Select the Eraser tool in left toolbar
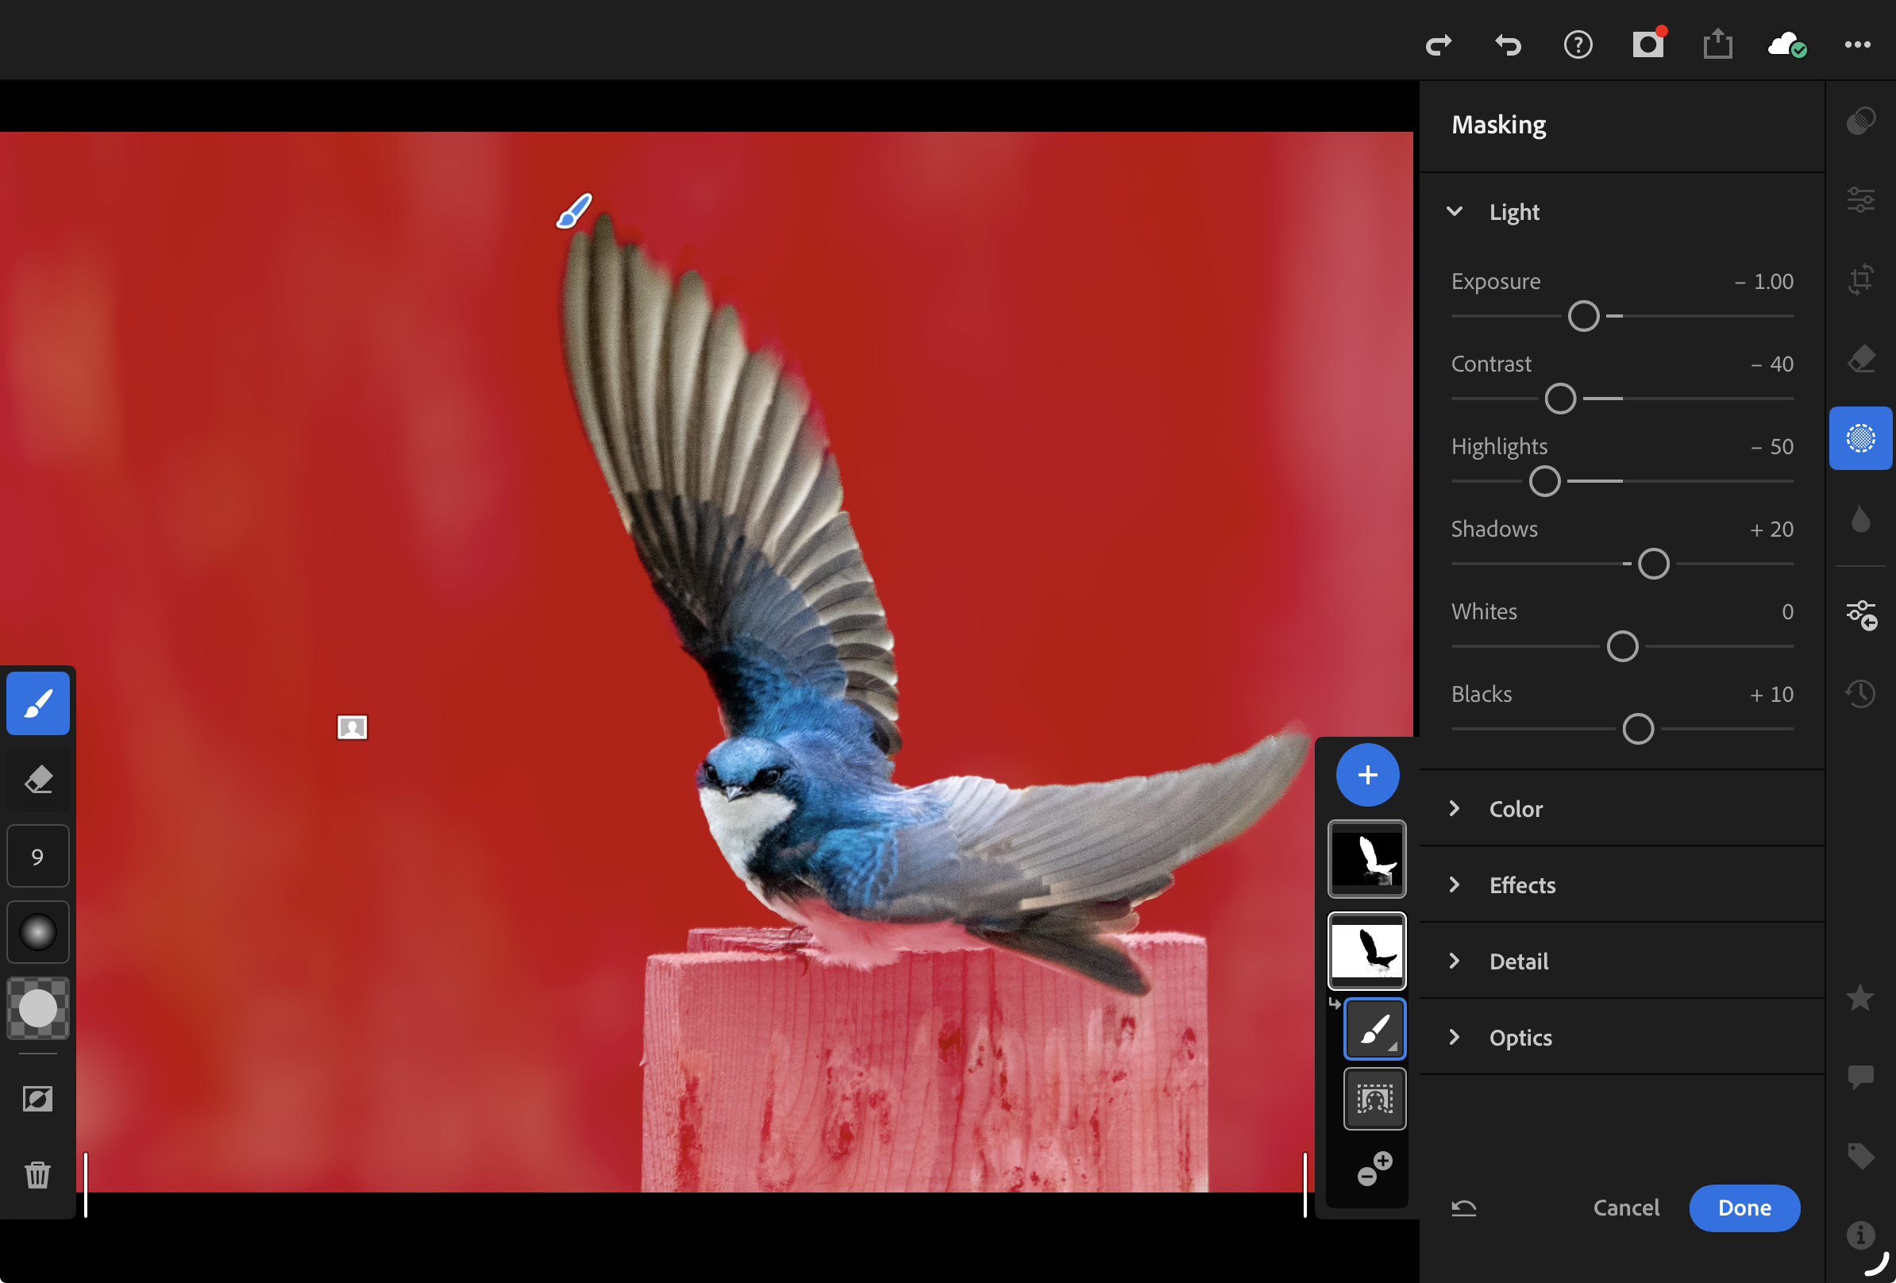 coord(37,780)
